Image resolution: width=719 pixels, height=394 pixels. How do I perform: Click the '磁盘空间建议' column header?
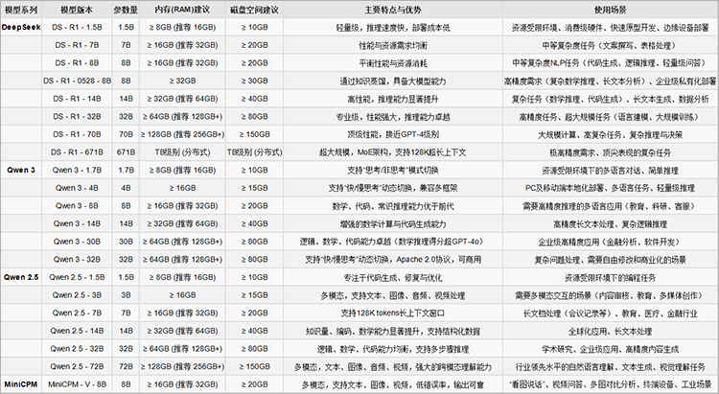click(x=254, y=10)
